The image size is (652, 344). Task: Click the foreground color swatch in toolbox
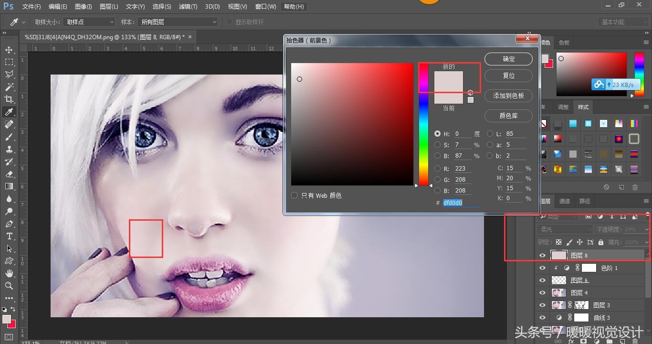(x=7, y=319)
